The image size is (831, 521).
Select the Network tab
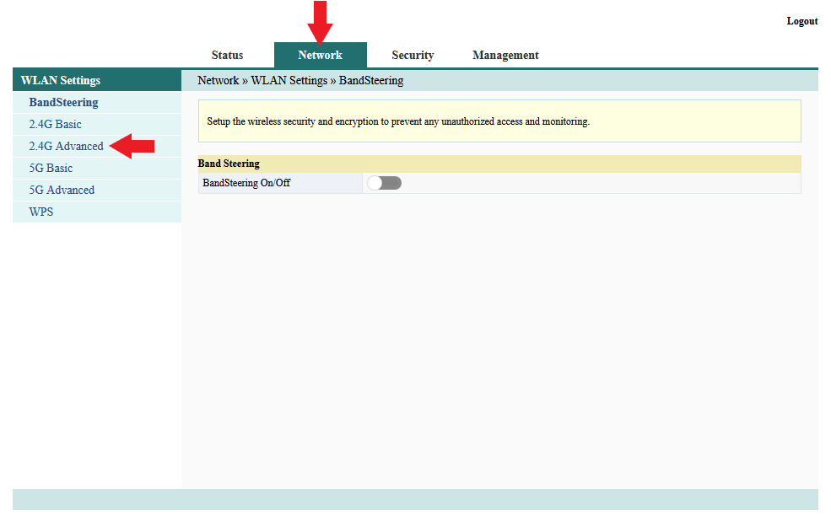pos(320,55)
